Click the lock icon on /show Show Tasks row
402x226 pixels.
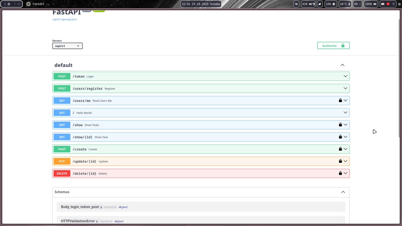click(x=340, y=125)
